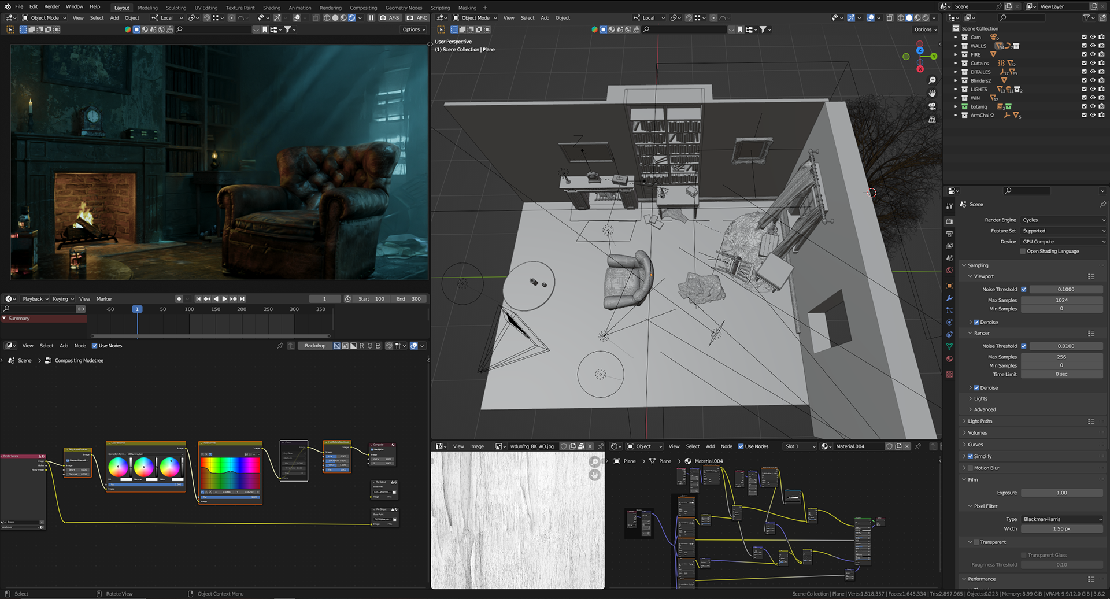The width and height of the screenshot is (1110, 599).
Task: Open the Render menu
Action: (x=51, y=6)
